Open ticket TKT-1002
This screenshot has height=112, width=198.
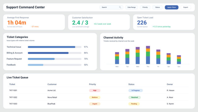tap(13, 97)
